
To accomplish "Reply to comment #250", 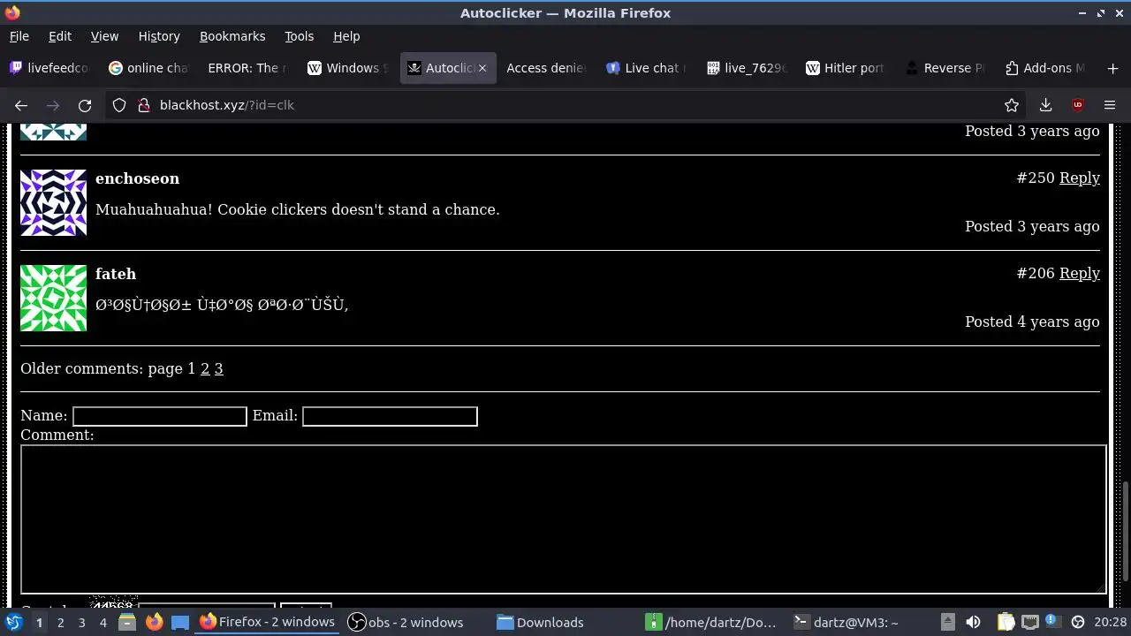I will click(1080, 178).
